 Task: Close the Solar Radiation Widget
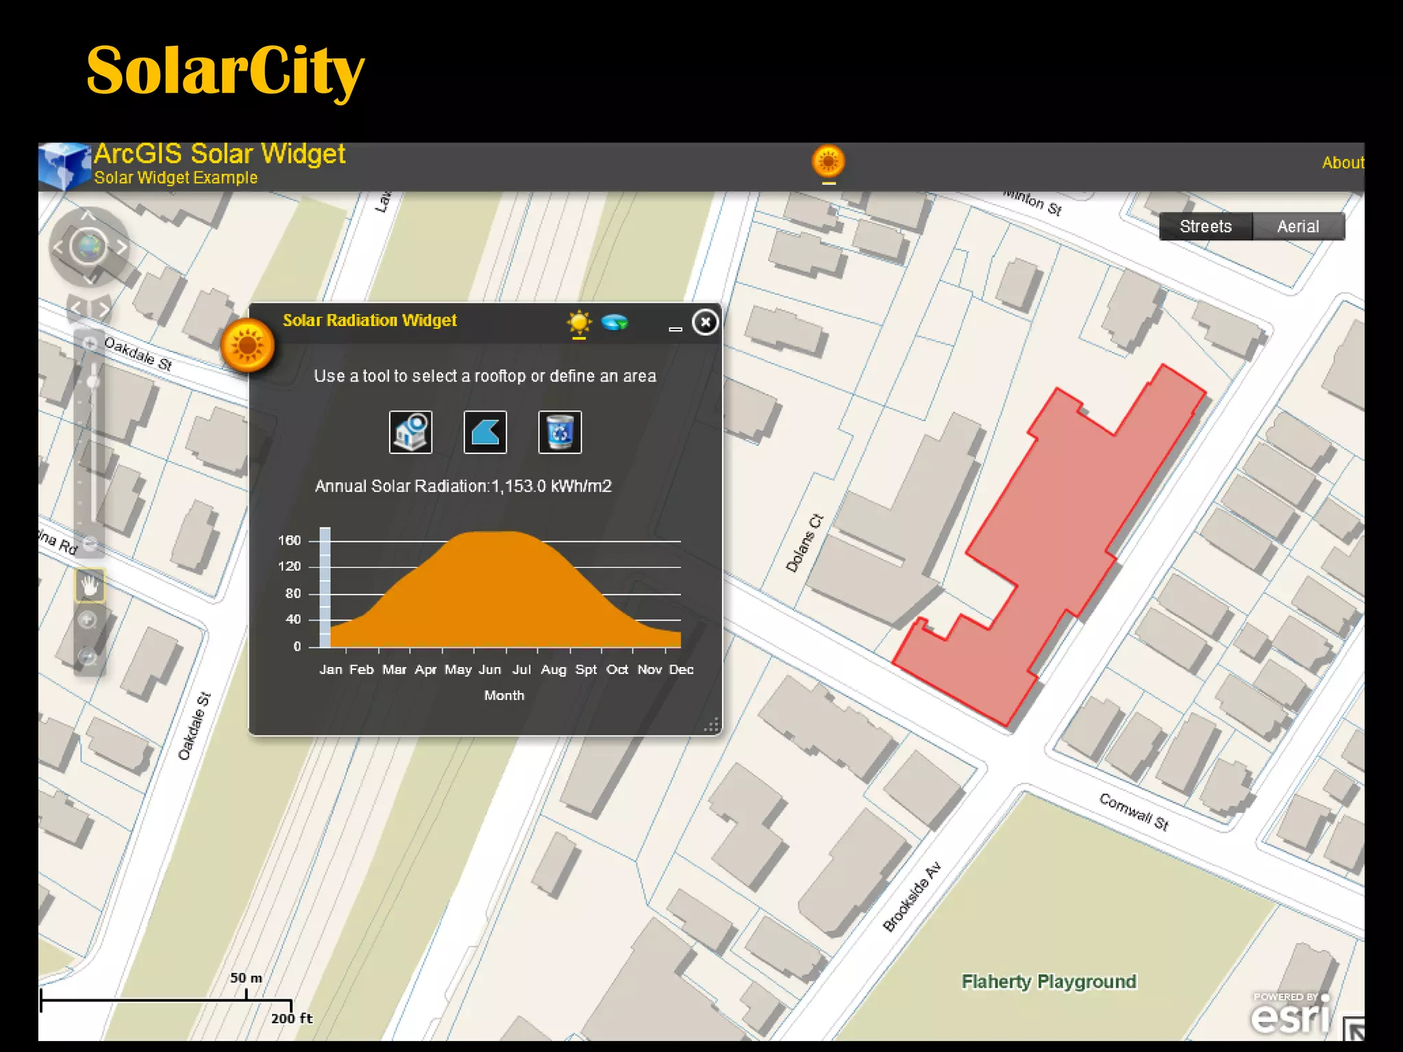click(705, 322)
